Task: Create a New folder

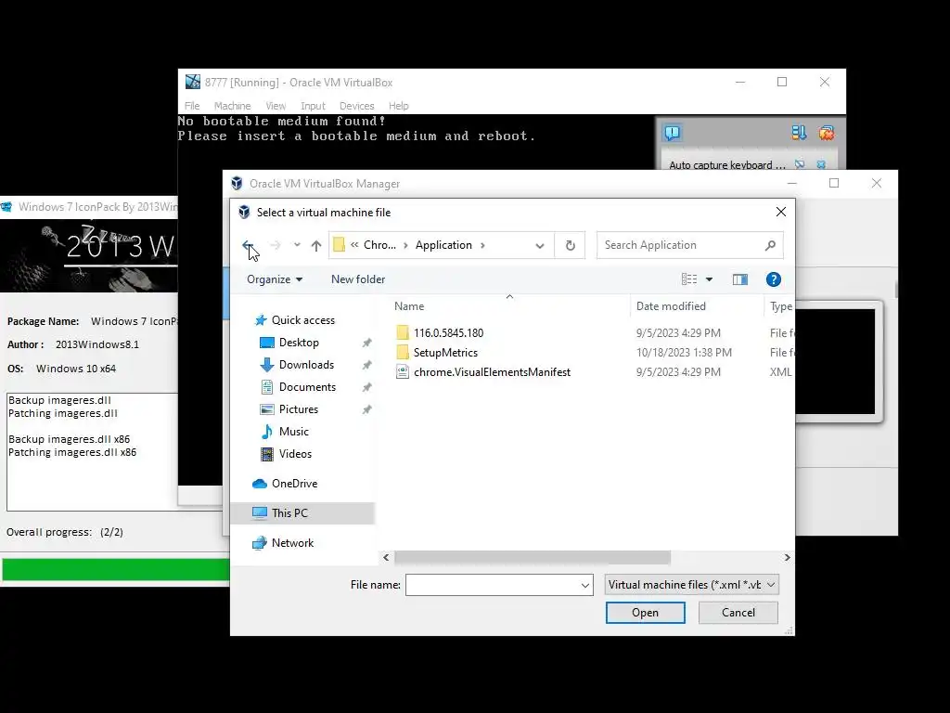Action: pyautogui.click(x=358, y=279)
